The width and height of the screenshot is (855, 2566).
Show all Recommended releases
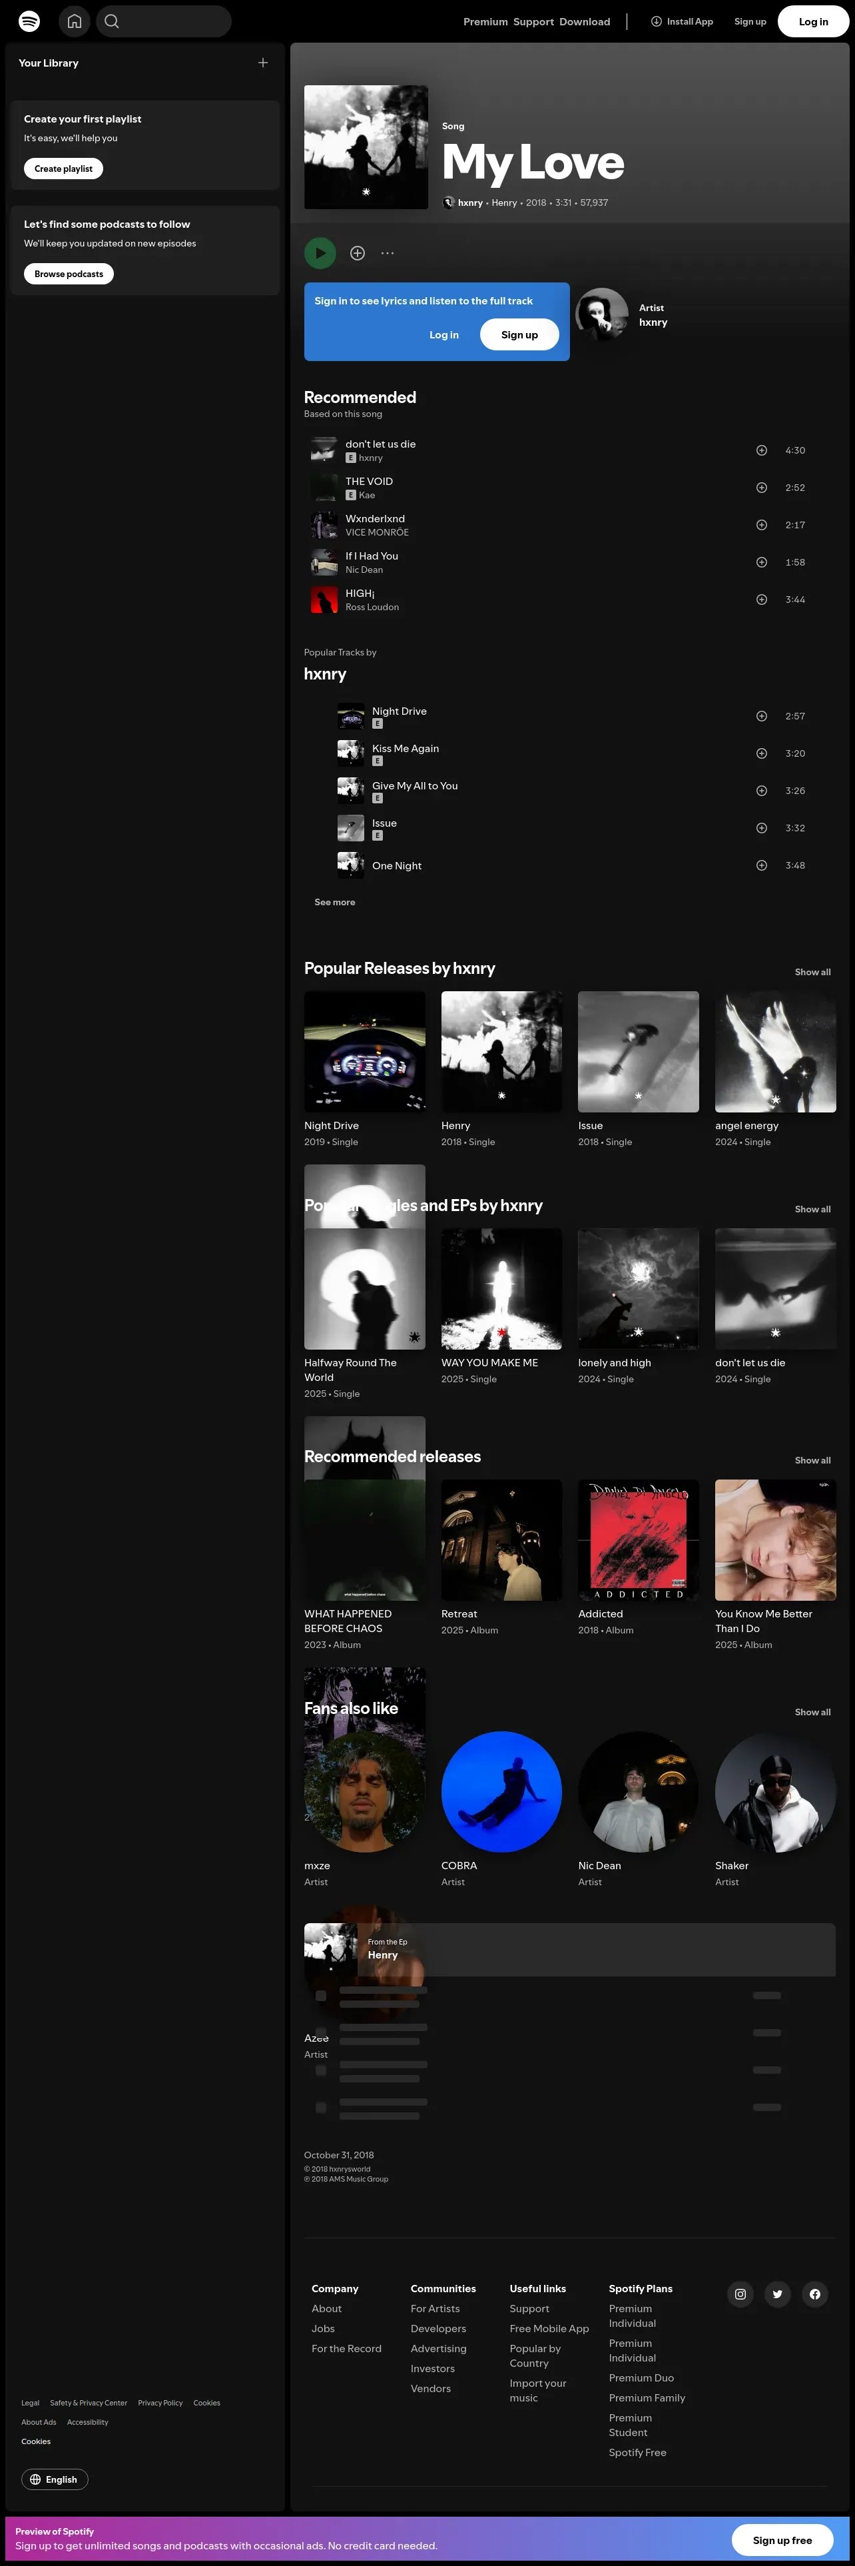tap(812, 1460)
